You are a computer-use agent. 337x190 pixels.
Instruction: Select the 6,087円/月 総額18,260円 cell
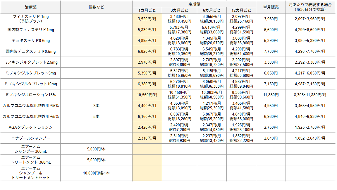(x=179, y=116)
